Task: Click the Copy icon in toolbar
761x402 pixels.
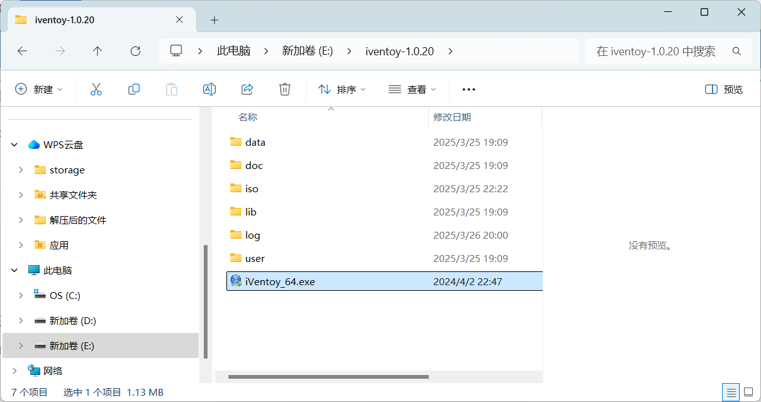Action: click(x=134, y=89)
